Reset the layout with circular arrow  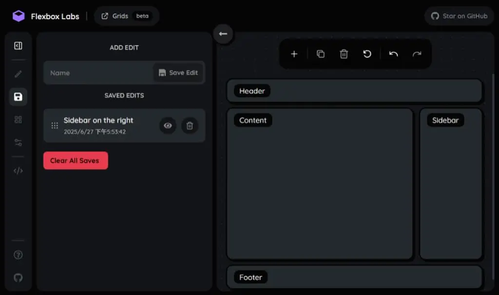pyautogui.click(x=367, y=54)
